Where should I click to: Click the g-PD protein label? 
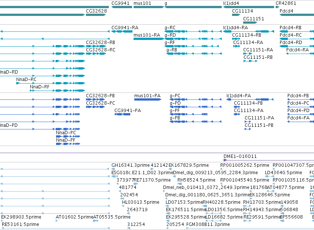[175, 103]
